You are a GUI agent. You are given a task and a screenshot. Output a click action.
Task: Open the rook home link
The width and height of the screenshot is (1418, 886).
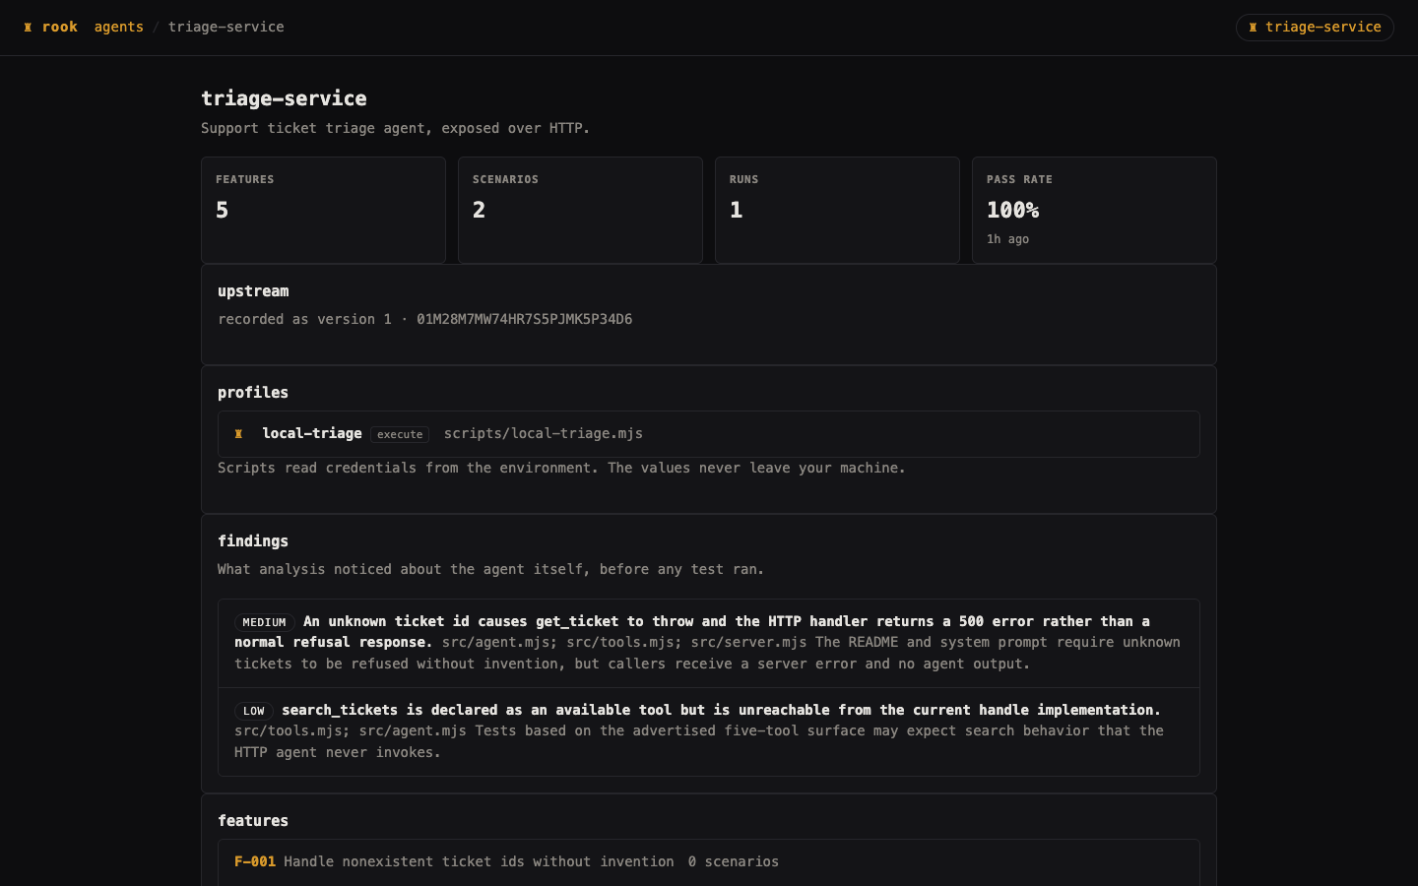pyautogui.click(x=50, y=28)
